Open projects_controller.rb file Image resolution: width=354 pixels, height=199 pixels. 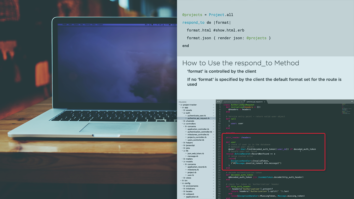197,137
